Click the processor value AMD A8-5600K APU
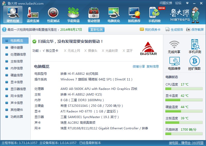The image size is (206, 146). tap(99, 89)
